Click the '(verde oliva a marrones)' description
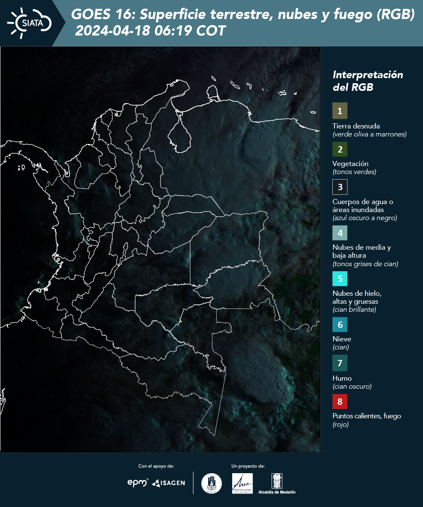423x507 pixels. pos(369,134)
